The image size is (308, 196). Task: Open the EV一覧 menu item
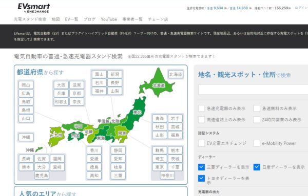pyautogui.click(x=71, y=19)
